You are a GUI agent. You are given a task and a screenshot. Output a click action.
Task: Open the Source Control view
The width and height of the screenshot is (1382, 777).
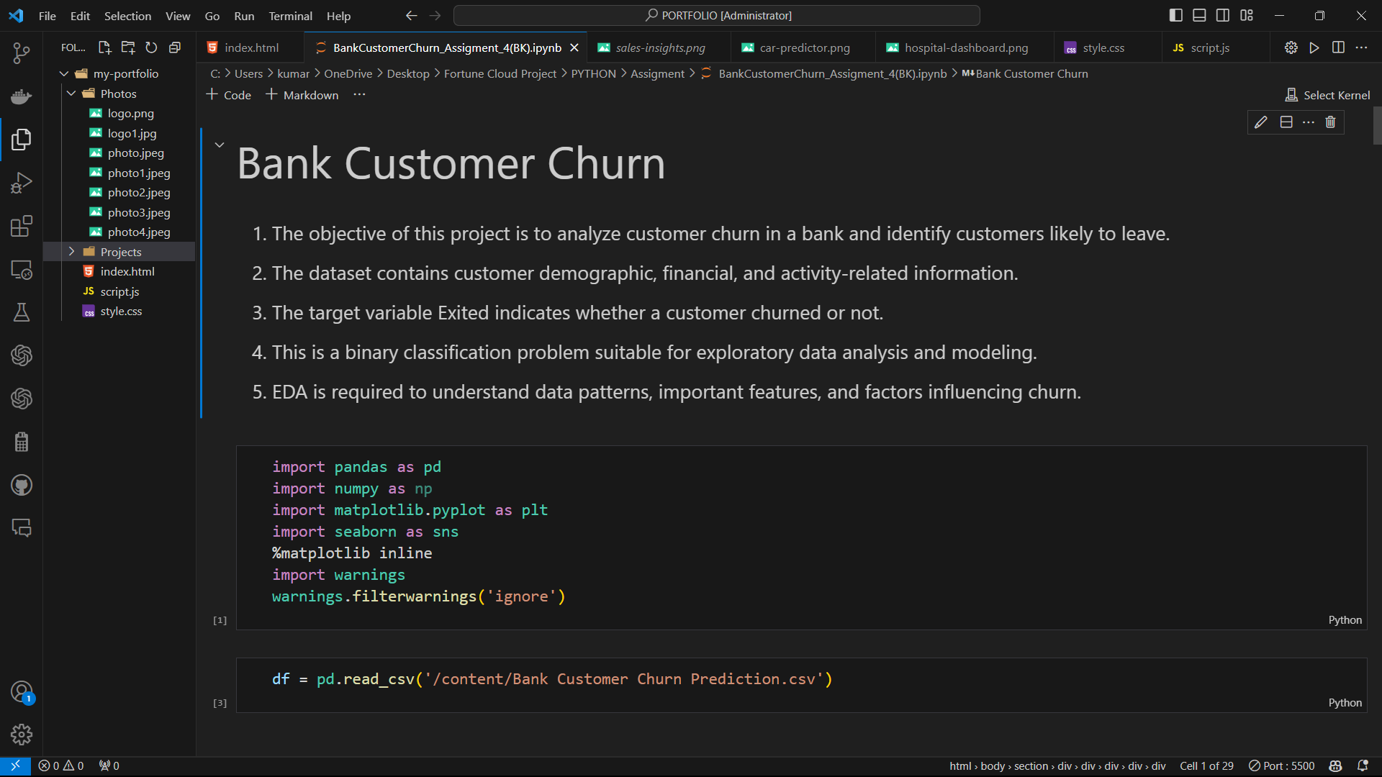click(x=21, y=53)
